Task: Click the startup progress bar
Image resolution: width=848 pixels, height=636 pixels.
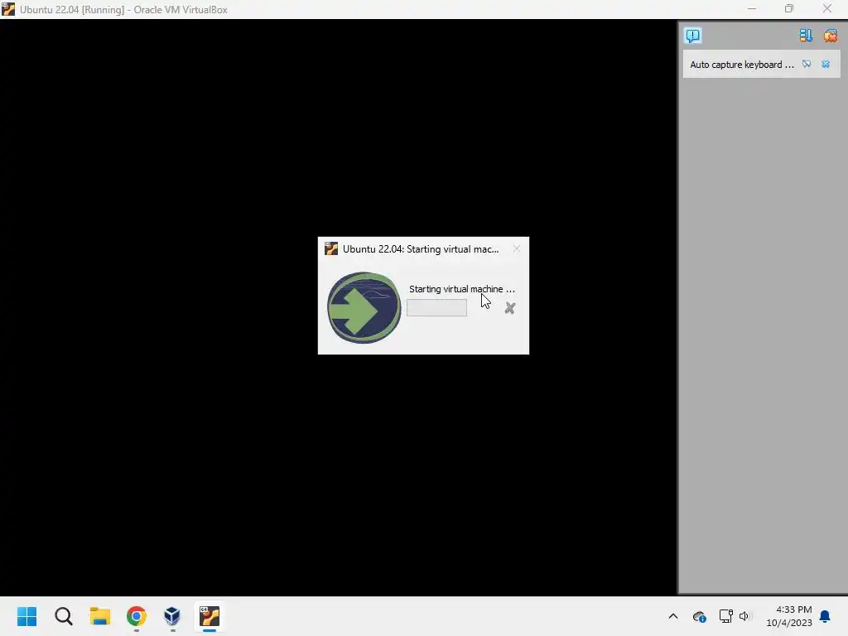Action: pyautogui.click(x=436, y=308)
